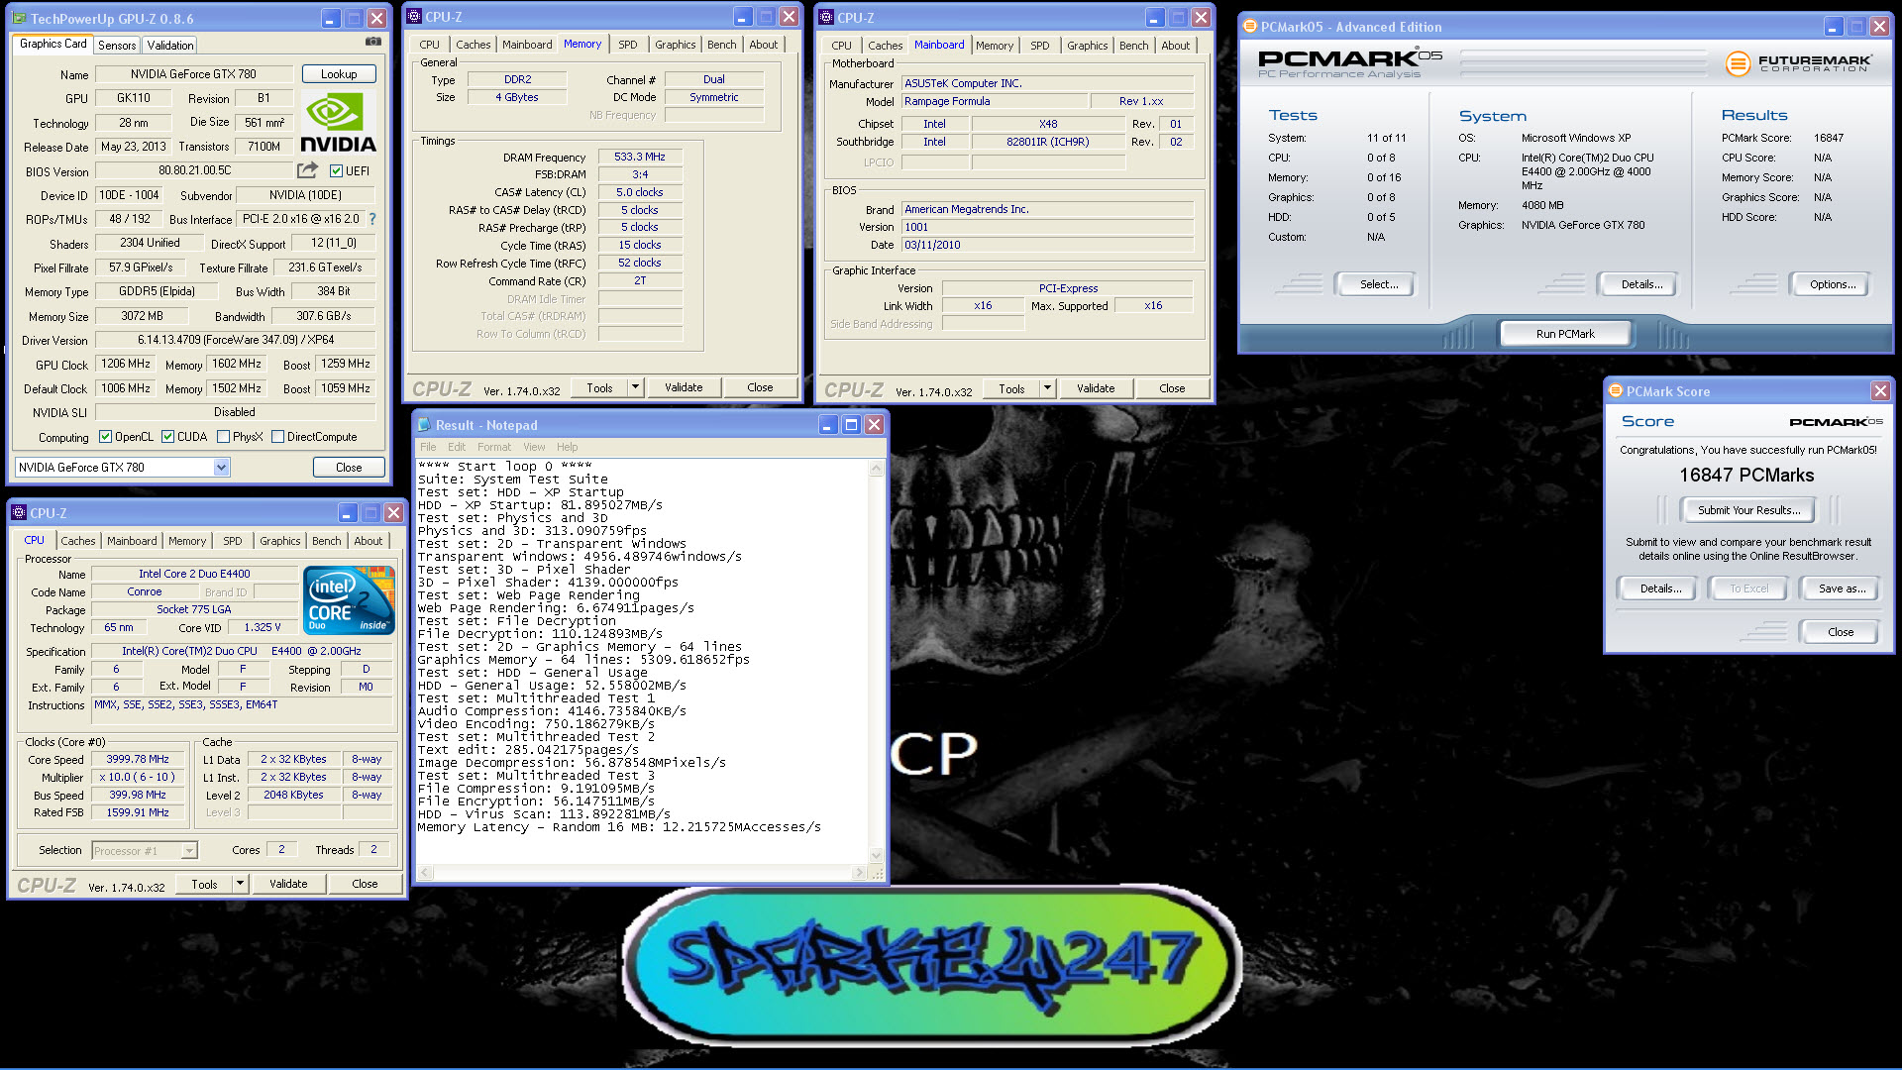
Task: Minimize the Result Notepad window
Action: coord(828,425)
